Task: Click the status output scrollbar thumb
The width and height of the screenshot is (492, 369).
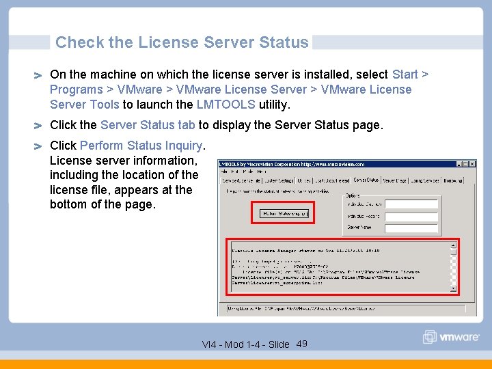Action: click(x=453, y=251)
